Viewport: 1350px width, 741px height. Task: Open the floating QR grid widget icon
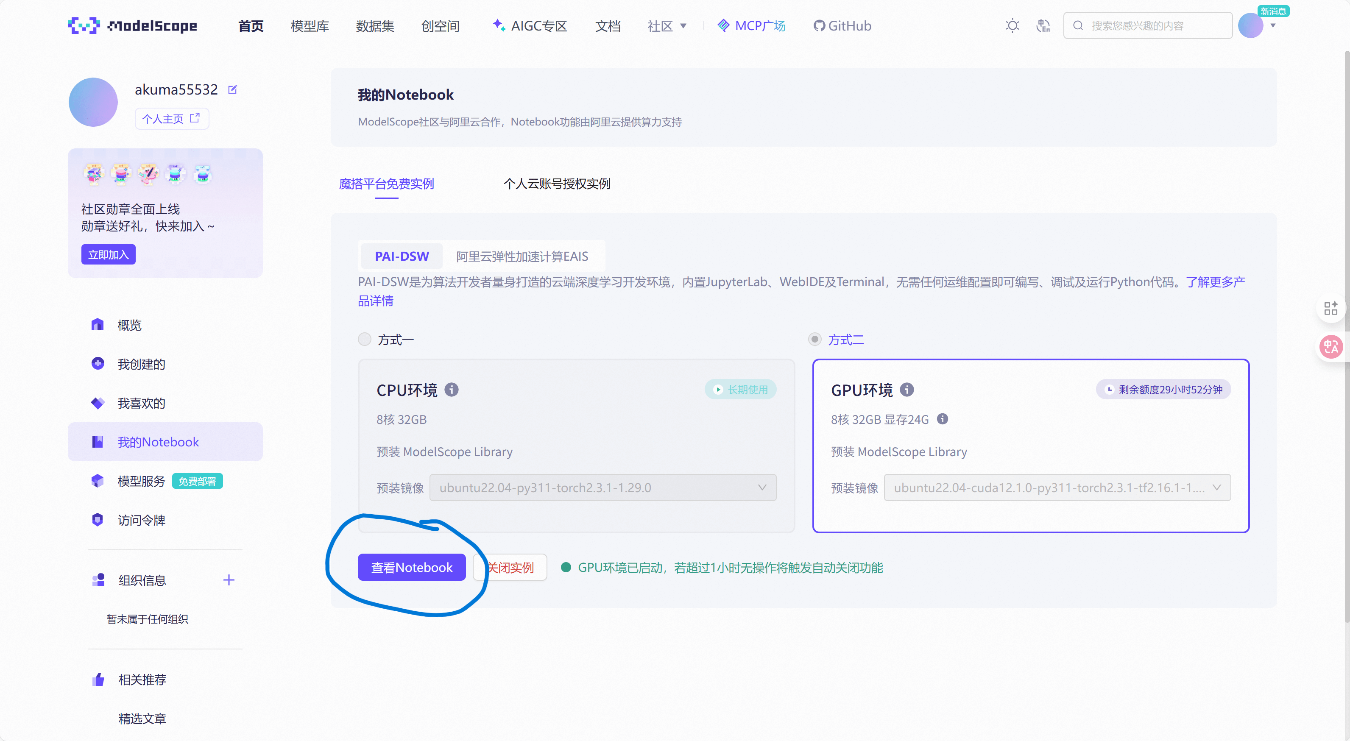(x=1330, y=308)
